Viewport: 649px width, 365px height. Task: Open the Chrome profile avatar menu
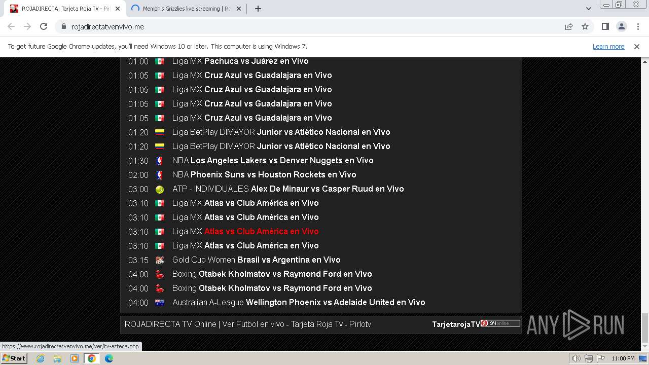click(x=621, y=27)
